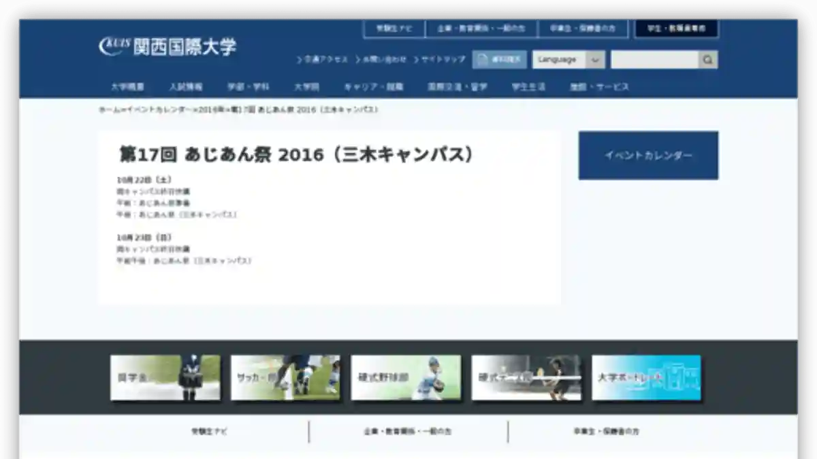Open 大学概要 in main navigation
This screenshot has height=459, width=817.
pos(127,87)
